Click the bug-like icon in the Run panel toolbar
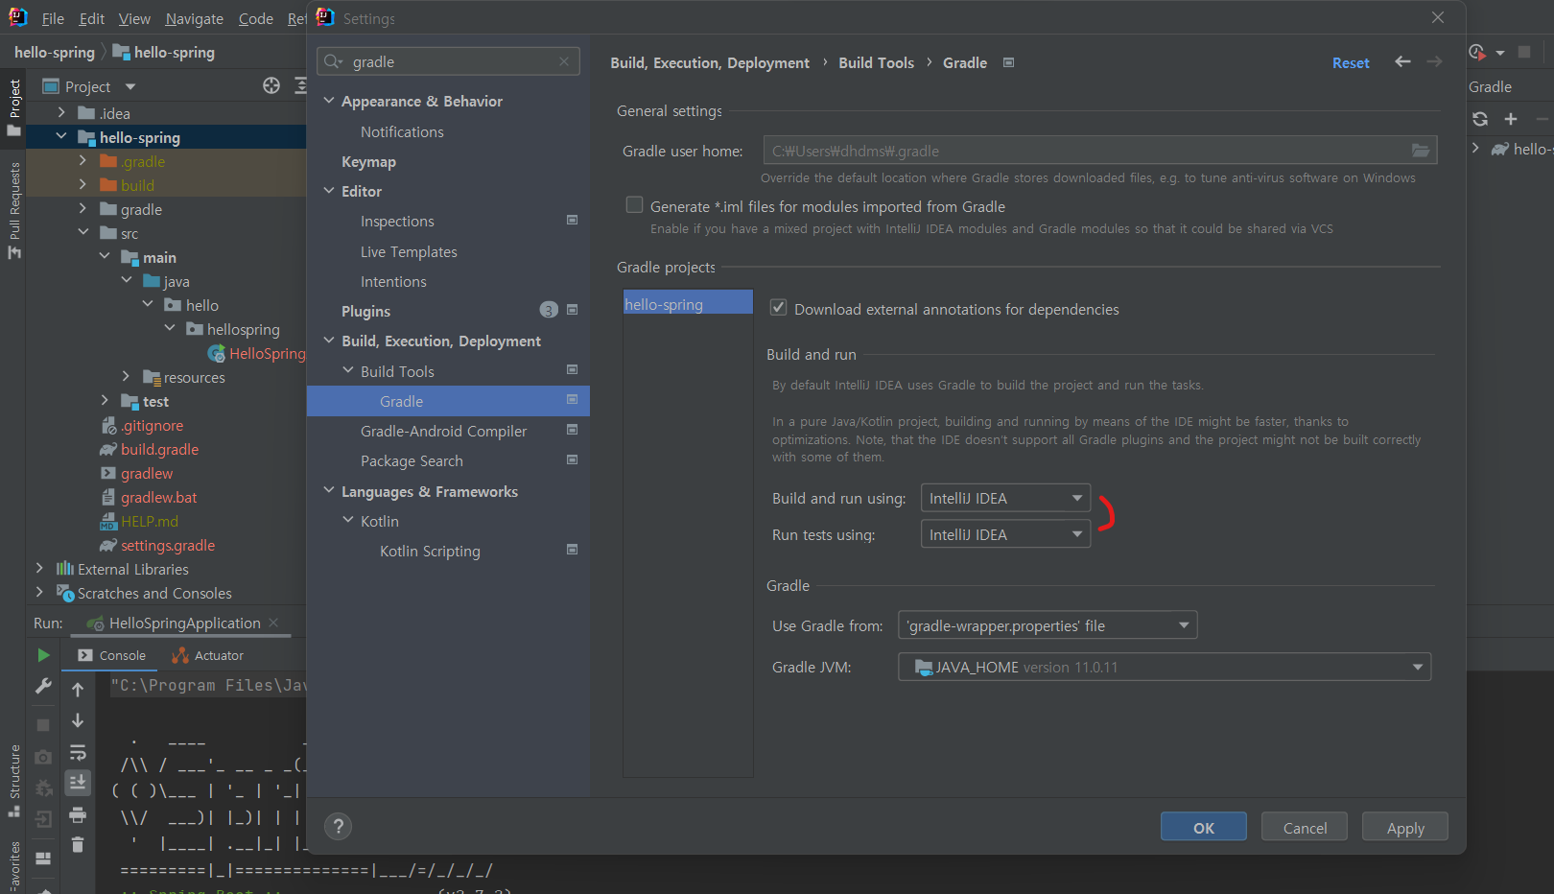The width and height of the screenshot is (1554, 894). tap(43, 788)
